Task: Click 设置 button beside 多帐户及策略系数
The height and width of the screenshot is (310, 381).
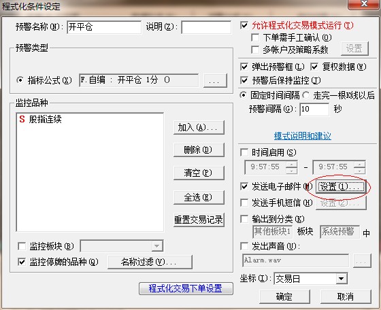Action: tap(354, 48)
